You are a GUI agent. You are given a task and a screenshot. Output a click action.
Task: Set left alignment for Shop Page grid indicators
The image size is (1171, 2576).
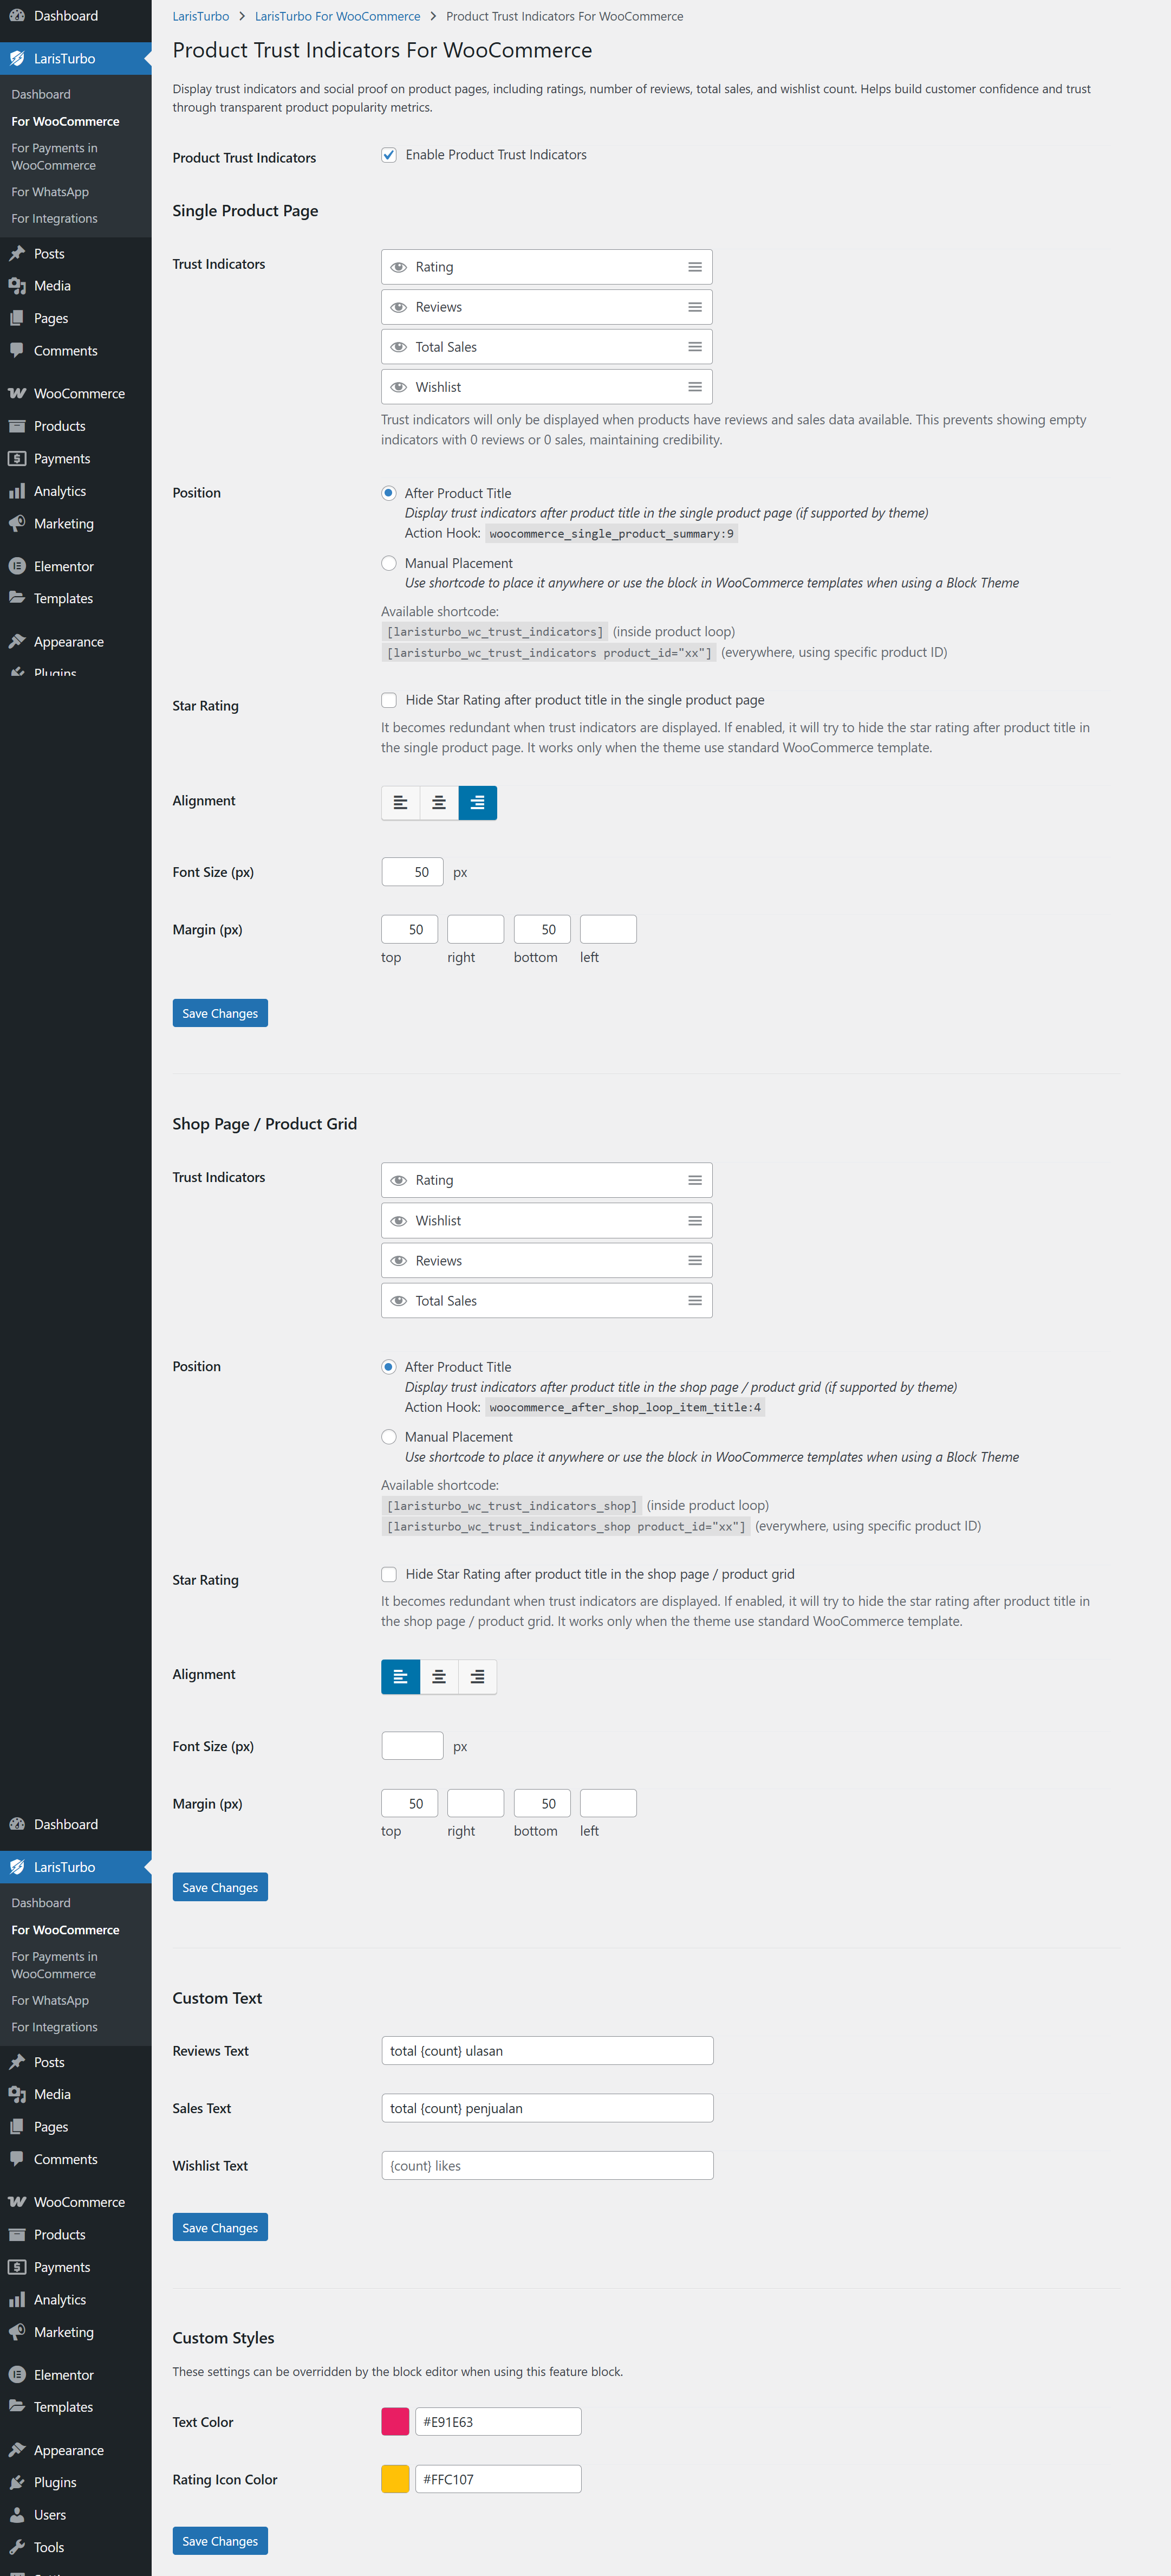(401, 1677)
